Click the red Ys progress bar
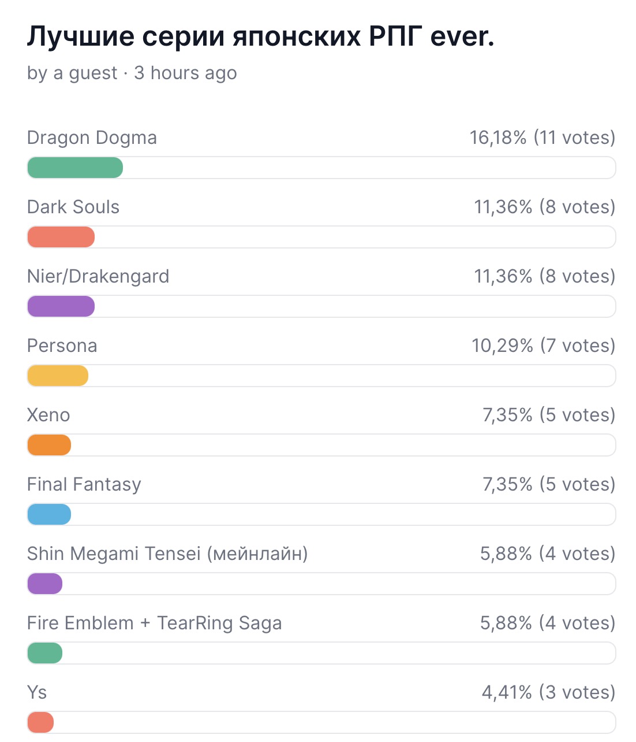The image size is (636, 742). pos(40,722)
